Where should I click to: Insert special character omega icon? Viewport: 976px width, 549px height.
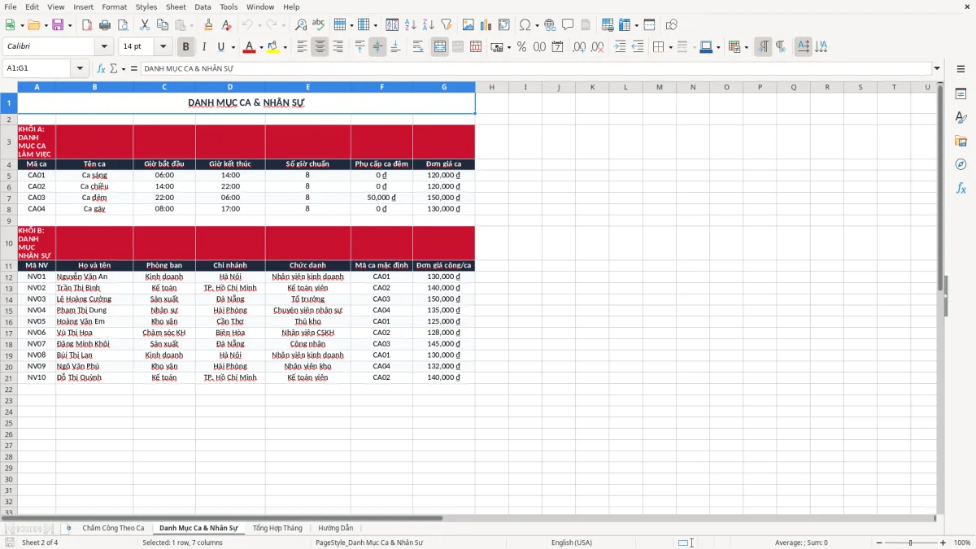[x=525, y=25]
